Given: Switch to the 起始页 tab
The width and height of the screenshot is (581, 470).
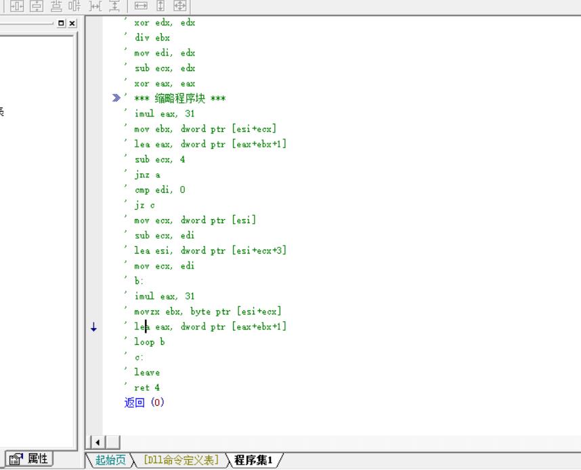Looking at the screenshot, I should [110, 461].
